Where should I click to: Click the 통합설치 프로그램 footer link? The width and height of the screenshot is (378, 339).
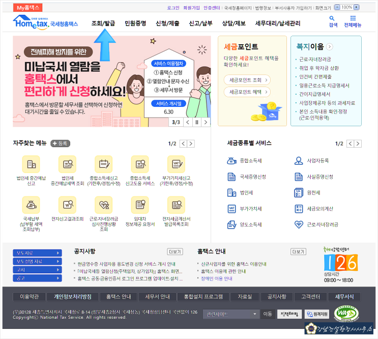point(203,297)
